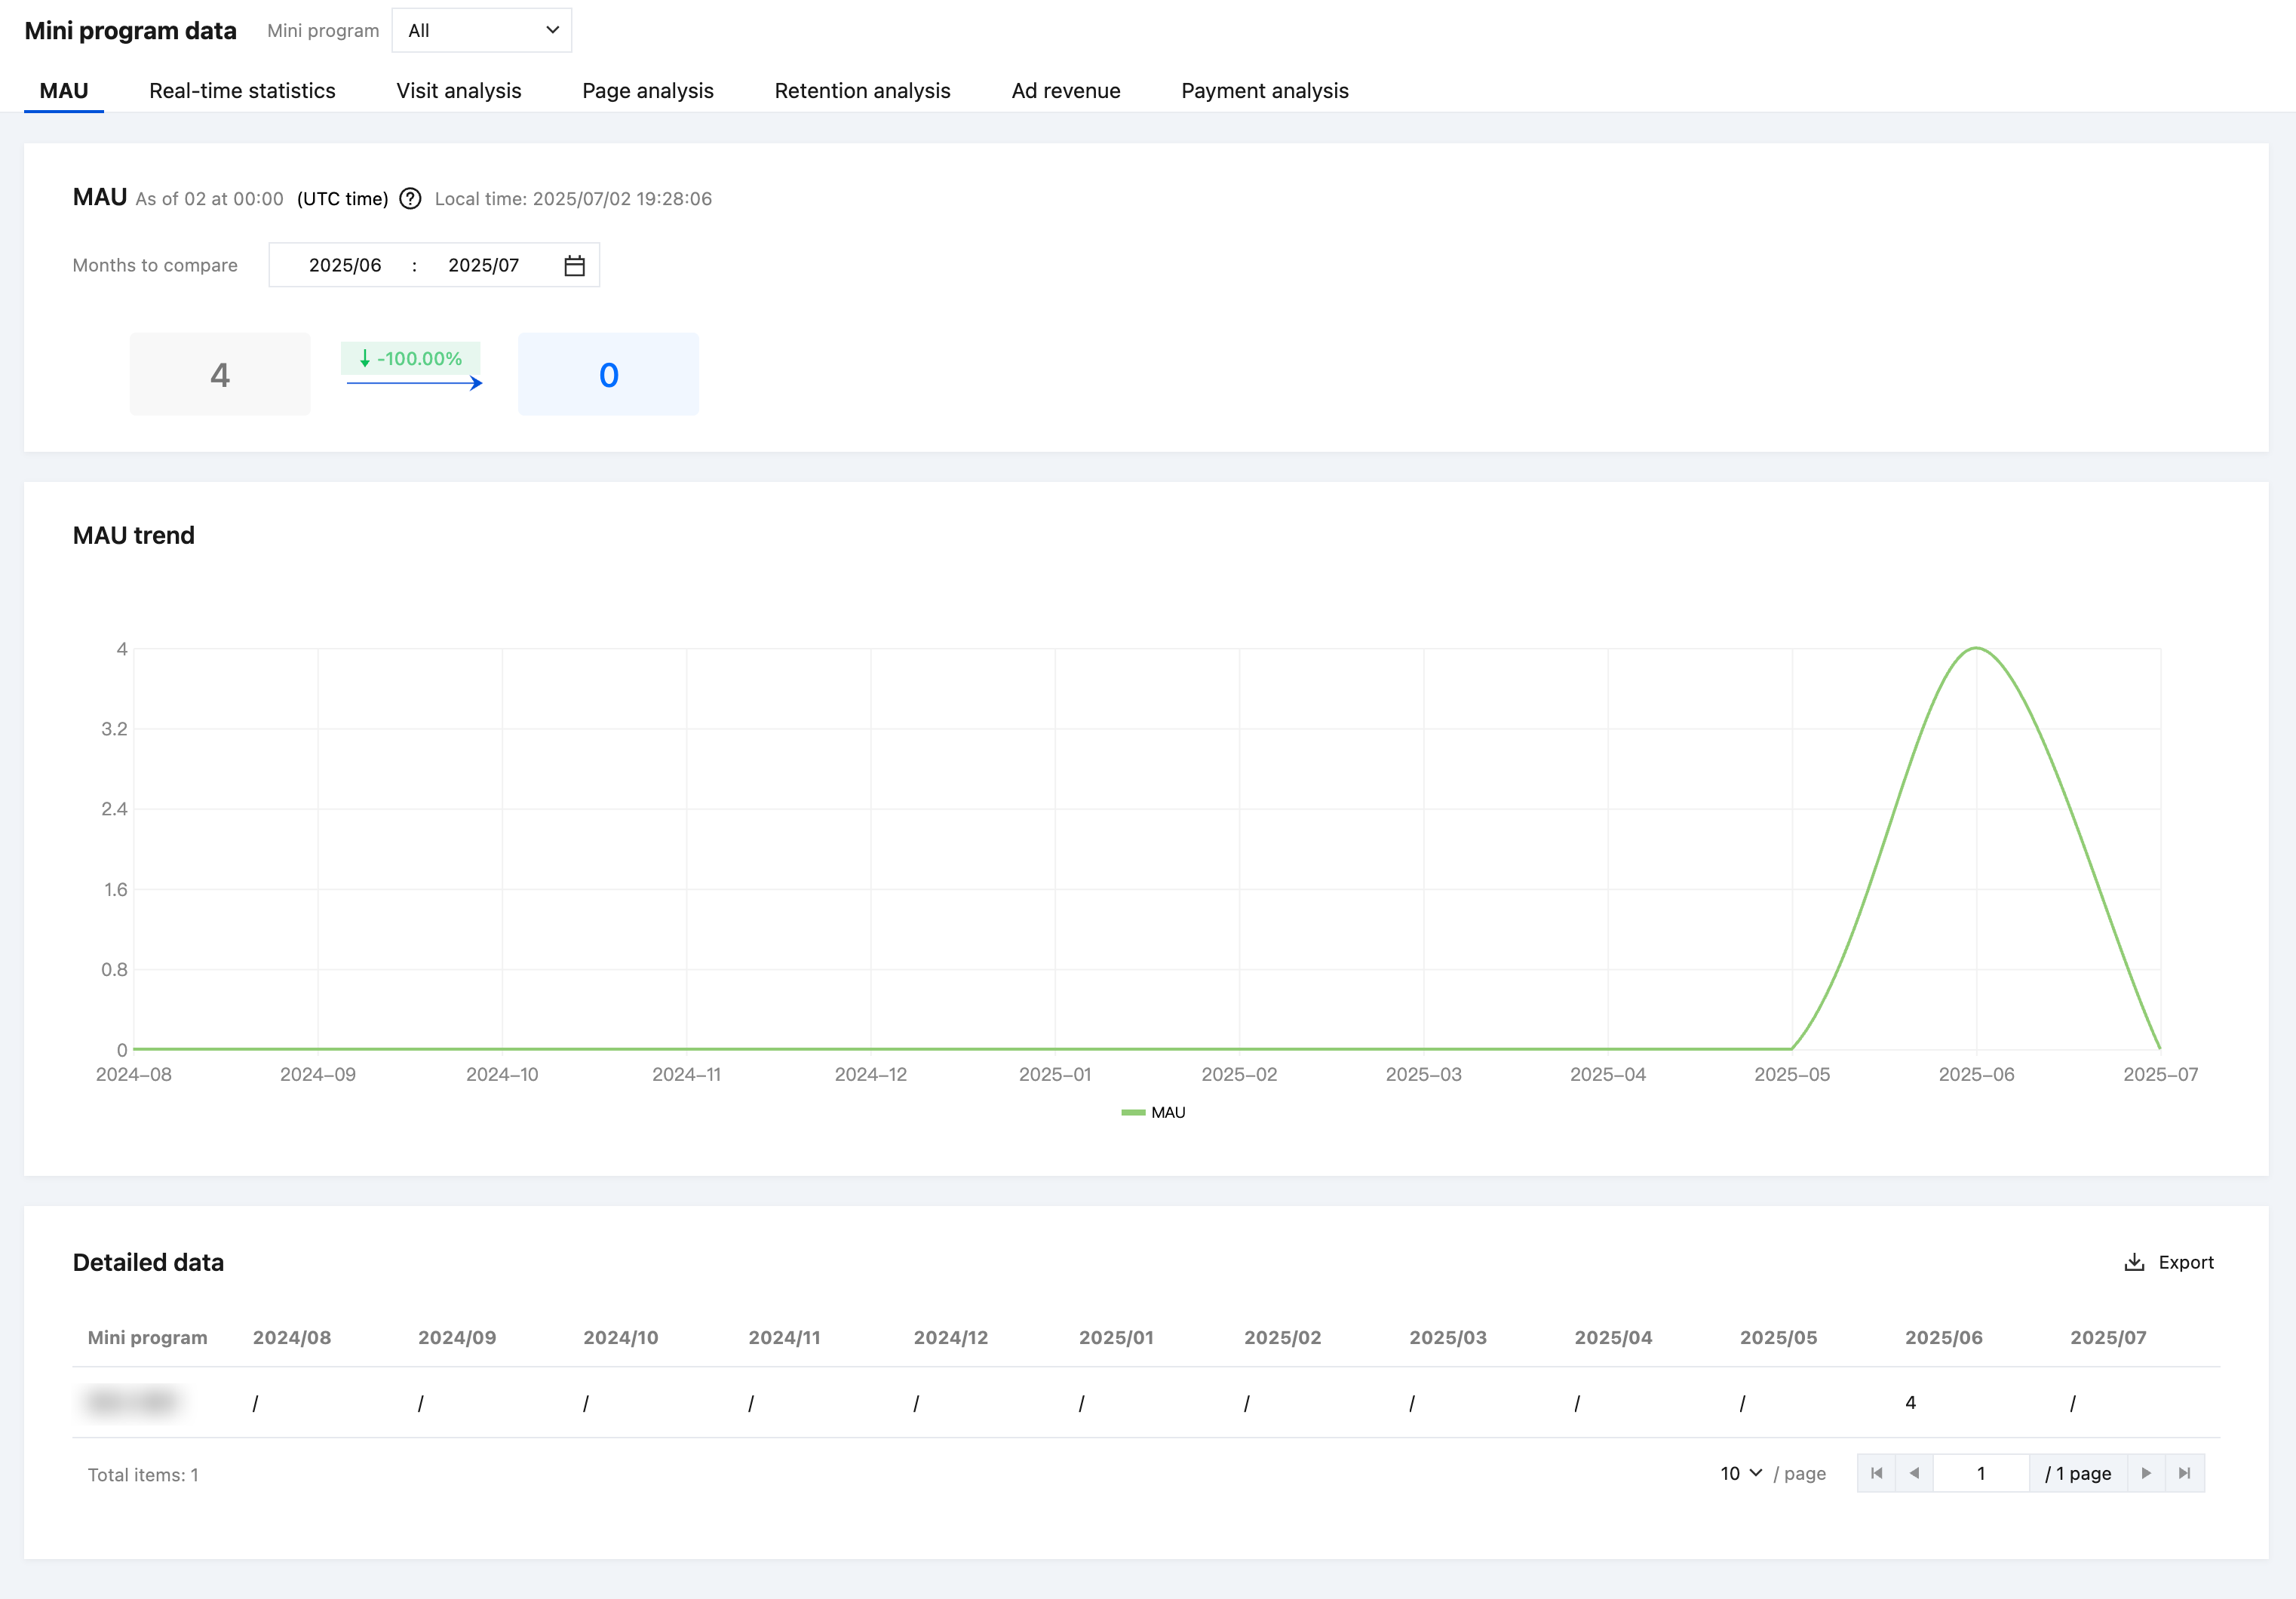Open the Visit analysis tab
The height and width of the screenshot is (1599, 2296).
[459, 90]
